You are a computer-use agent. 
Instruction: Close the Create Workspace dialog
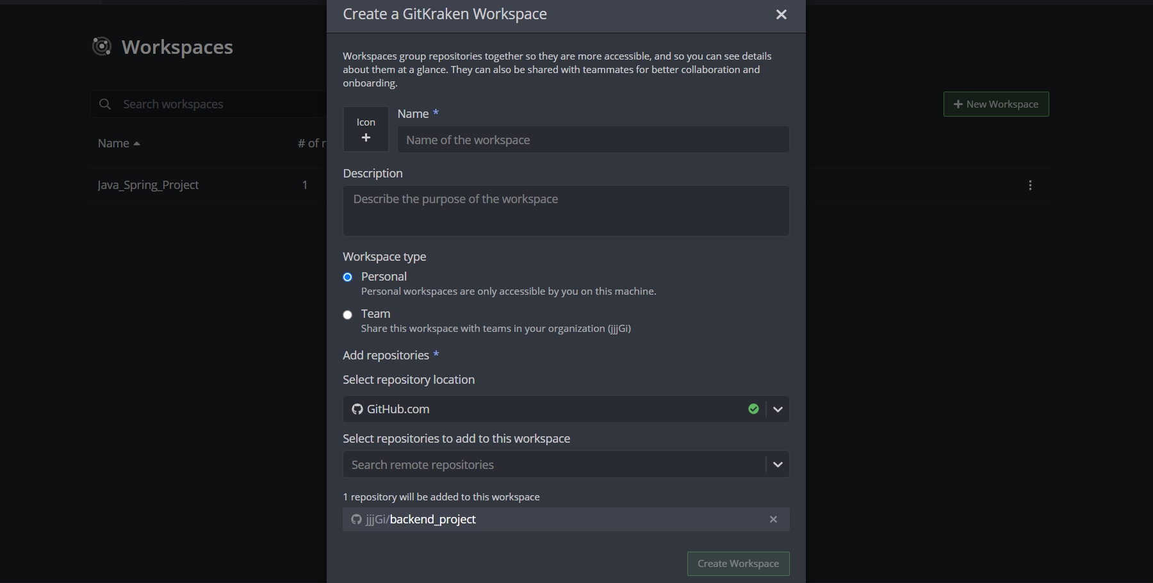(x=781, y=14)
